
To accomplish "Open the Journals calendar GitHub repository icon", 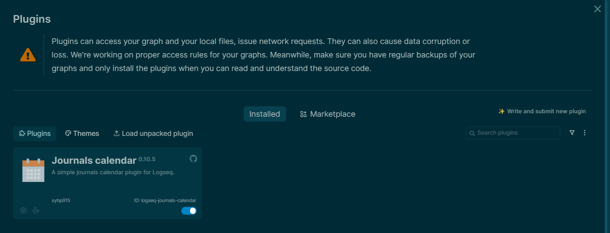I will tap(193, 159).
